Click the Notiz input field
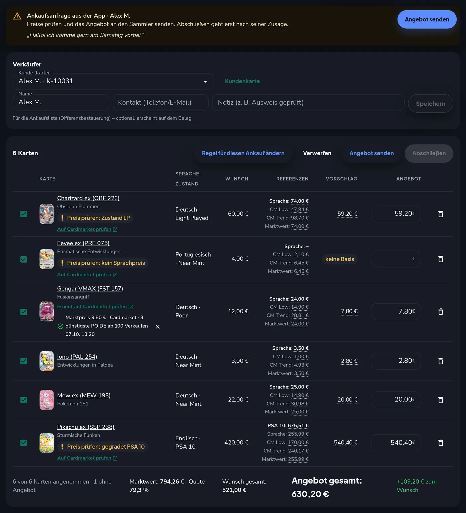Viewport: 466px width, 513px height. pos(308,103)
